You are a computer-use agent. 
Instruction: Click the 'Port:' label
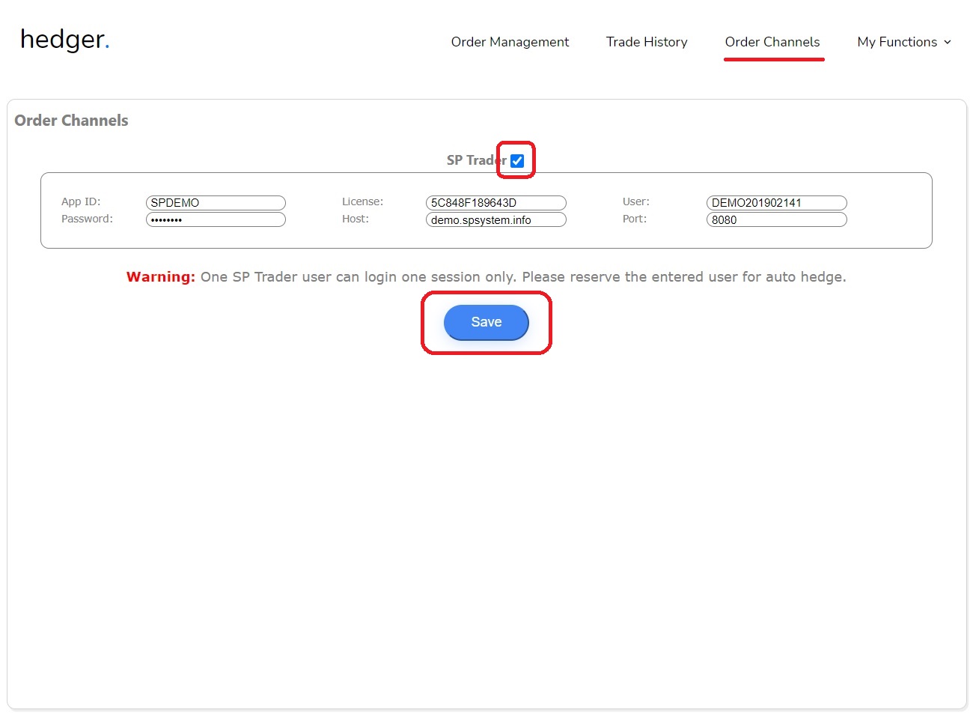[x=634, y=219]
